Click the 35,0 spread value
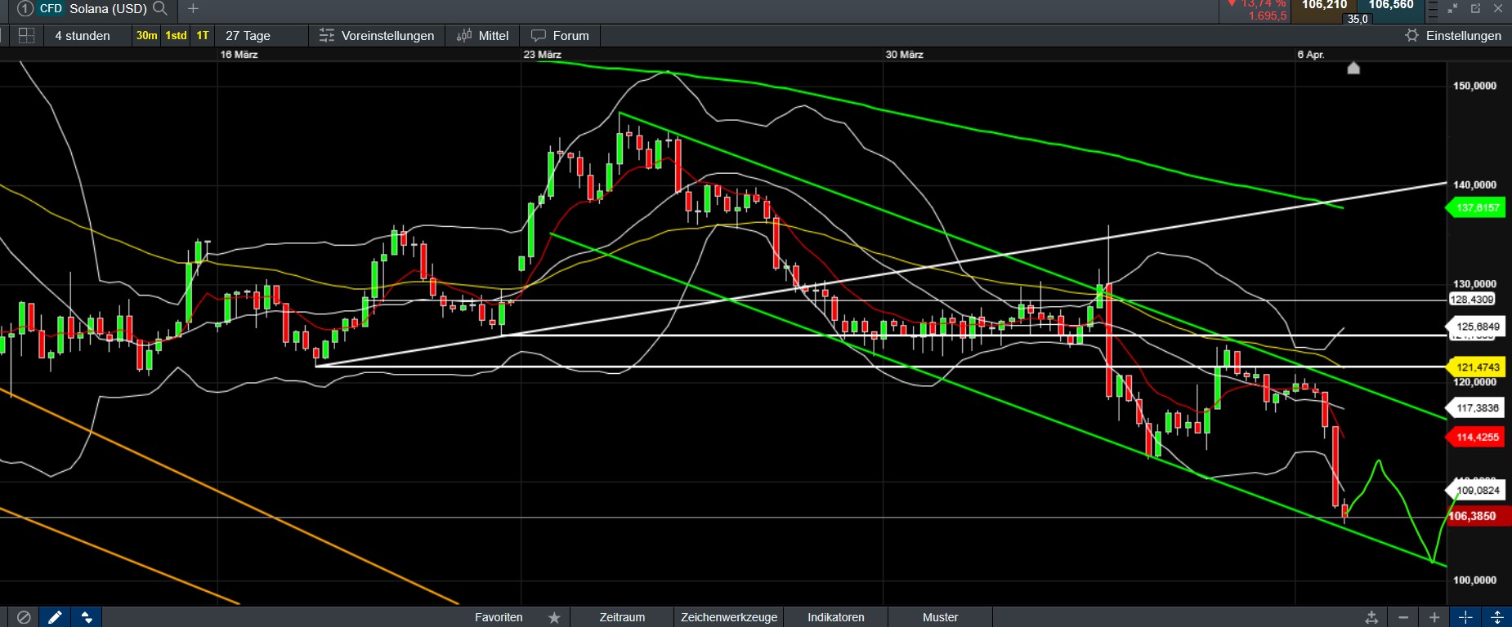The image size is (1512, 627). tap(1358, 19)
